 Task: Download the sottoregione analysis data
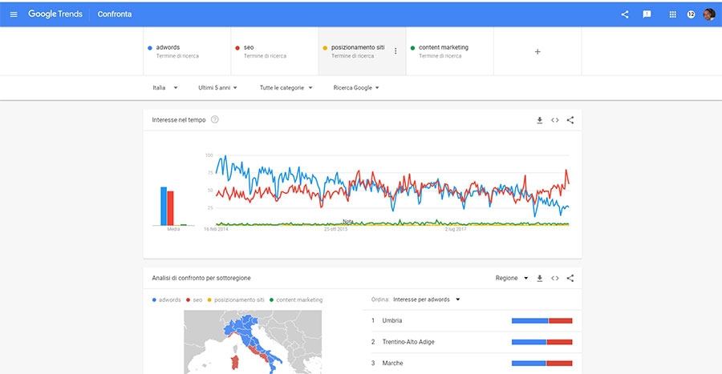[x=539, y=279]
